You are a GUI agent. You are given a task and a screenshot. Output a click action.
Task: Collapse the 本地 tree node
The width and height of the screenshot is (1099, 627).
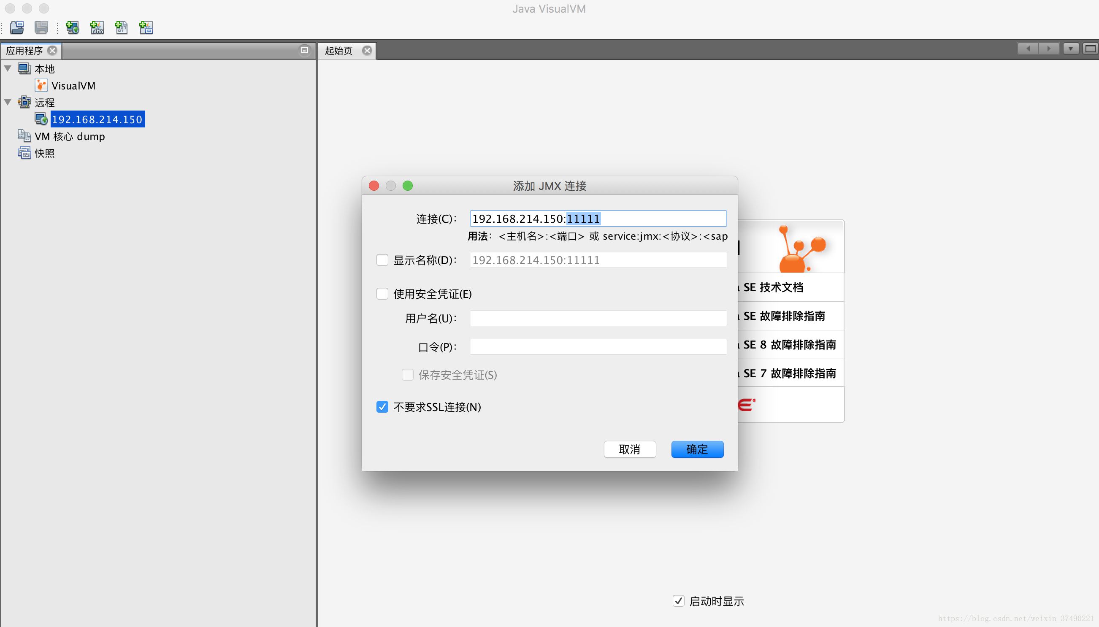point(8,68)
